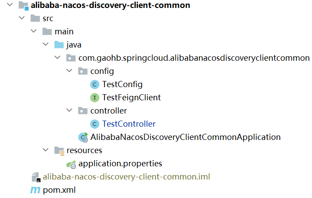Screen dimensions: 312x198
Task: Collapse the config package chevron
Action: click(x=69, y=70)
